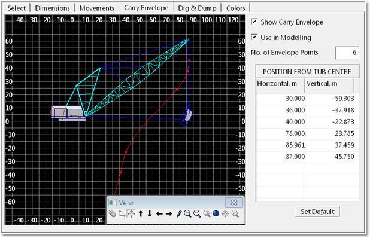Viewport: 370px width, 238px height.
Task: Click the crosshair target icon
Action: pos(225,213)
